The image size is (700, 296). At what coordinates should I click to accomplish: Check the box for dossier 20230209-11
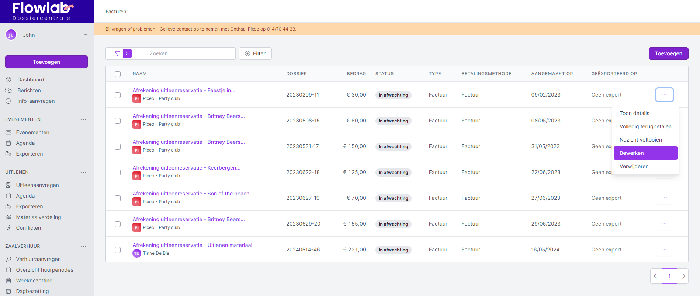pyautogui.click(x=118, y=95)
